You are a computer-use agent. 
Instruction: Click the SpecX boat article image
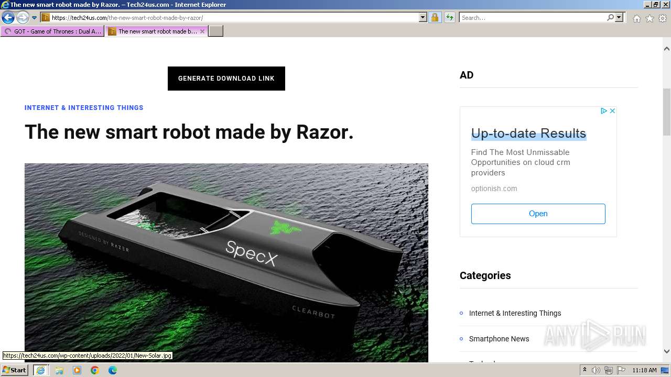click(226, 262)
